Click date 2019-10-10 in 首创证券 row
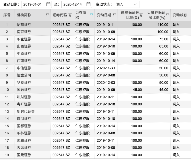Image resolution: width=191 pixels, height=160 pixels. click(106, 119)
